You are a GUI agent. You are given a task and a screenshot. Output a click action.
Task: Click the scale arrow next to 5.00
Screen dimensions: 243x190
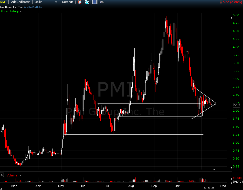click(x=231, y=18)
